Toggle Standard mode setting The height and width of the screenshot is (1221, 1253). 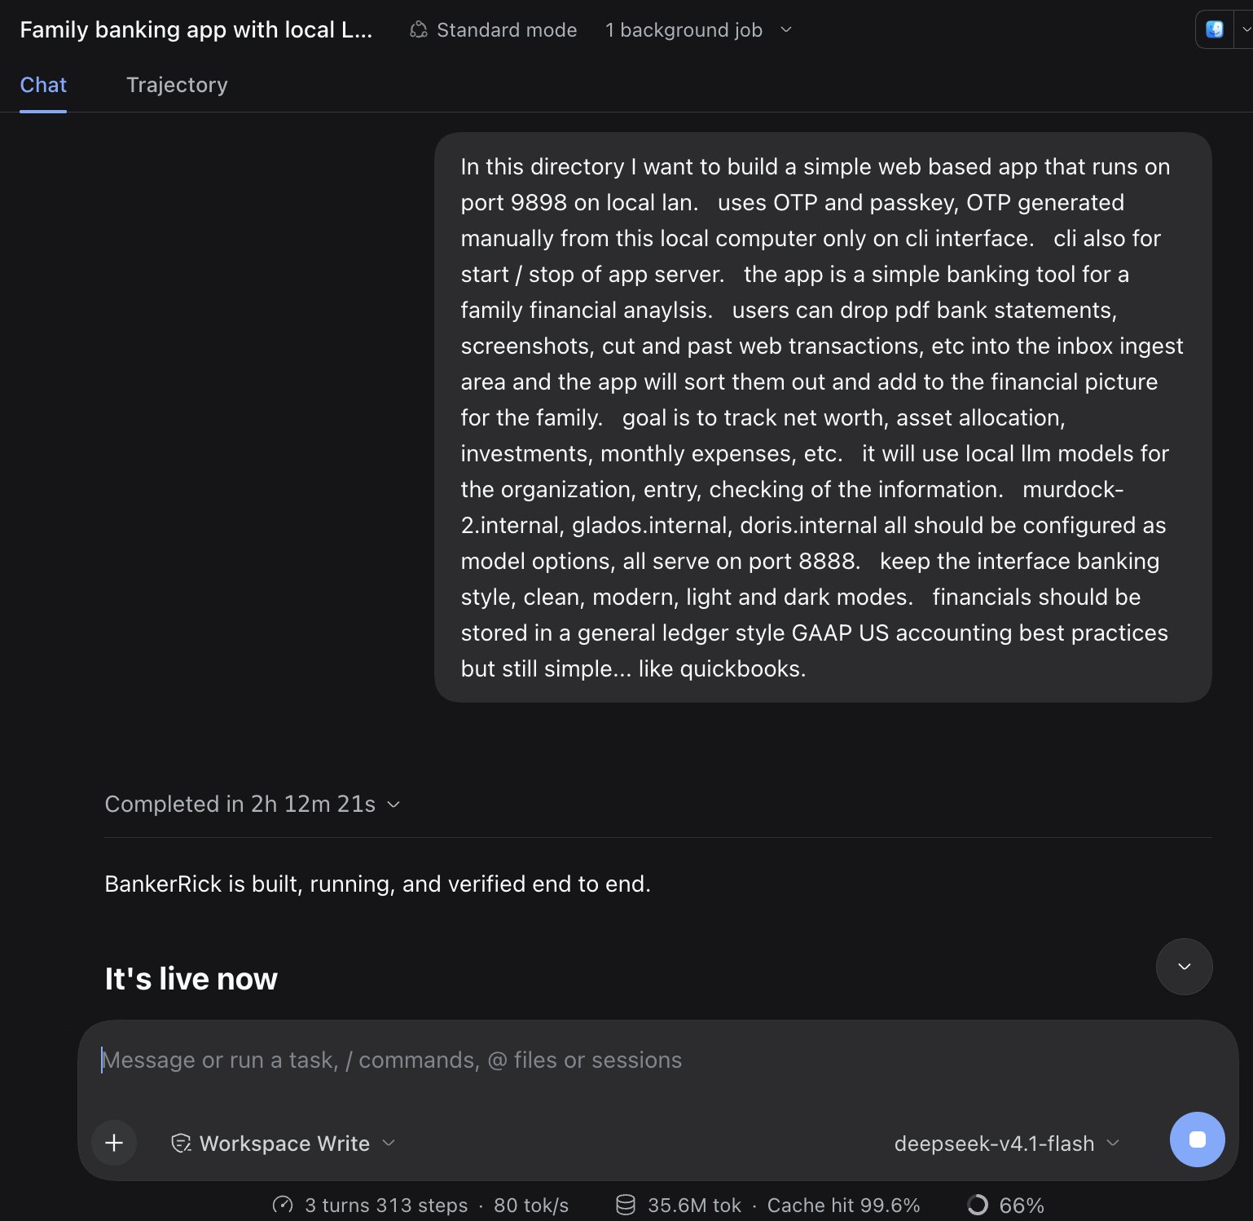point(493,30)
